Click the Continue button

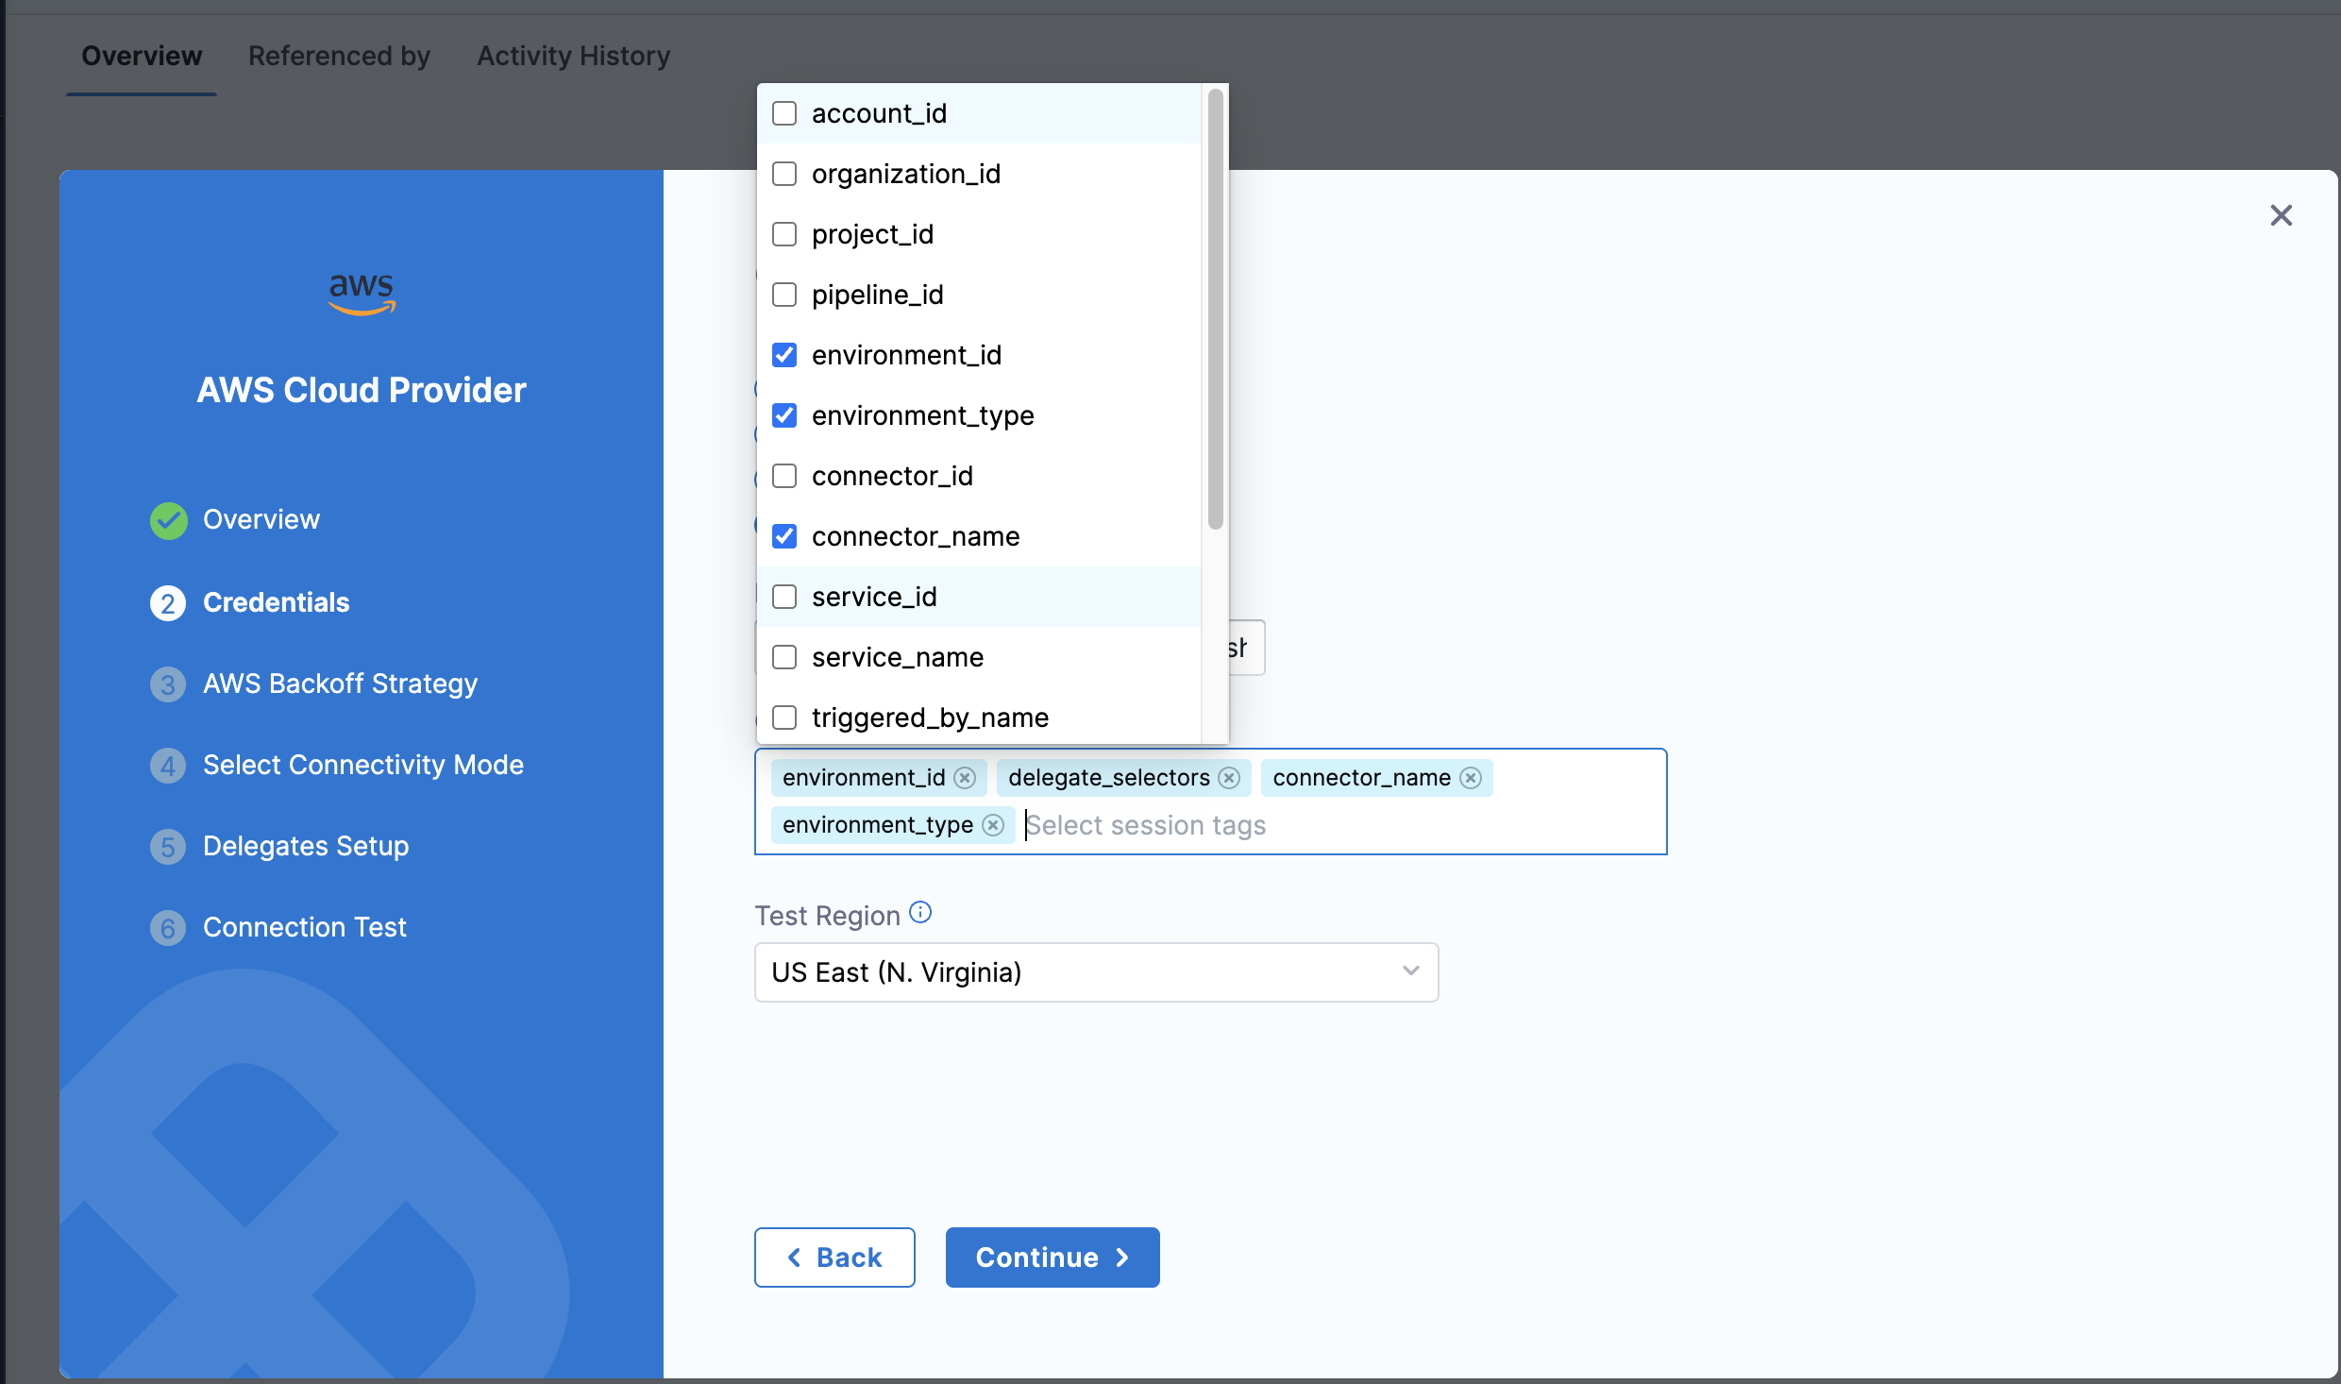tap(1053, 1257)
